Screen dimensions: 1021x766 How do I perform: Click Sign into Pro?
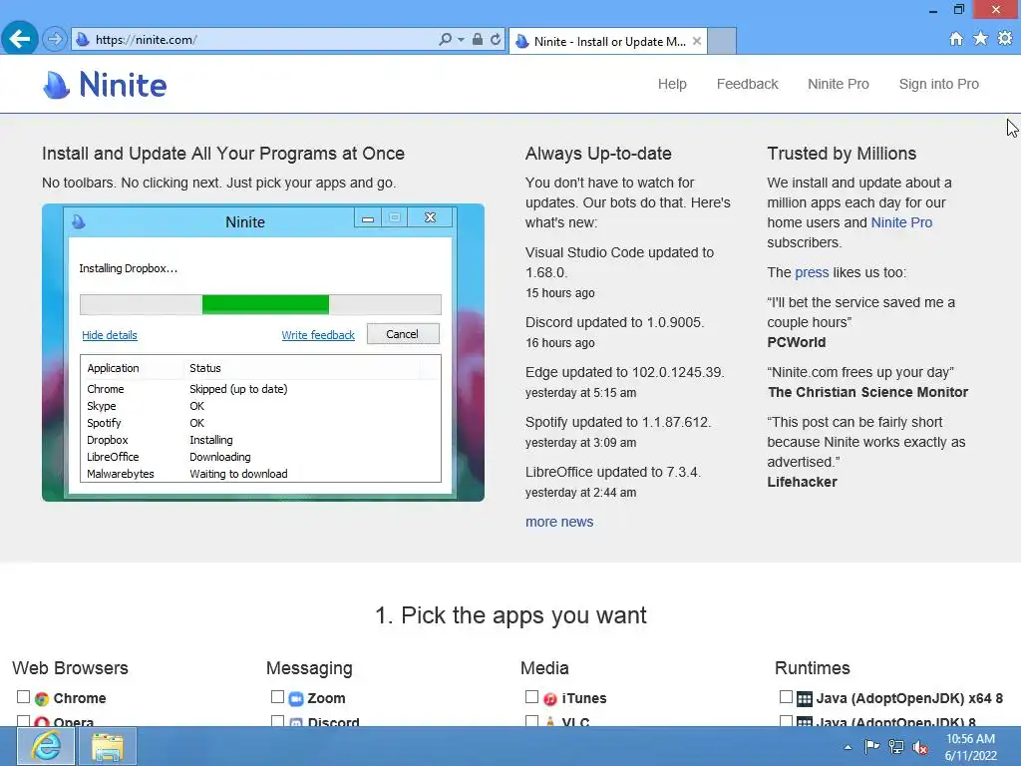[x=938, y=84]
